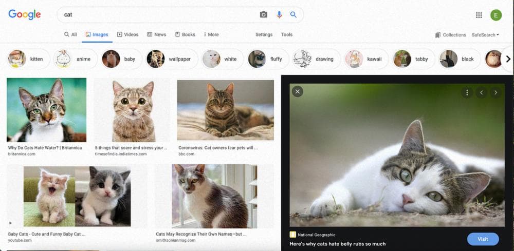Select the kitten suggestion chip
Viewport: 514px width, 251px height.
point(29,59)
